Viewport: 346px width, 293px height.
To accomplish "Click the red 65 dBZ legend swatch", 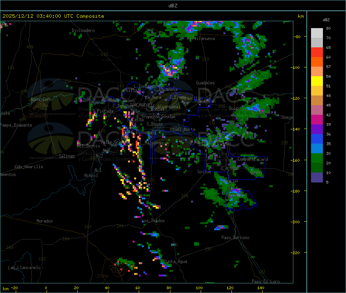I will coord(317,52).
